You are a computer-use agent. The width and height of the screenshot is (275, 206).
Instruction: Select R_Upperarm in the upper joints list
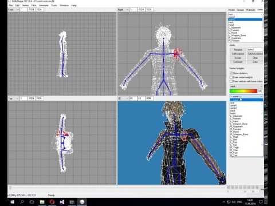[x=235, y=38]
